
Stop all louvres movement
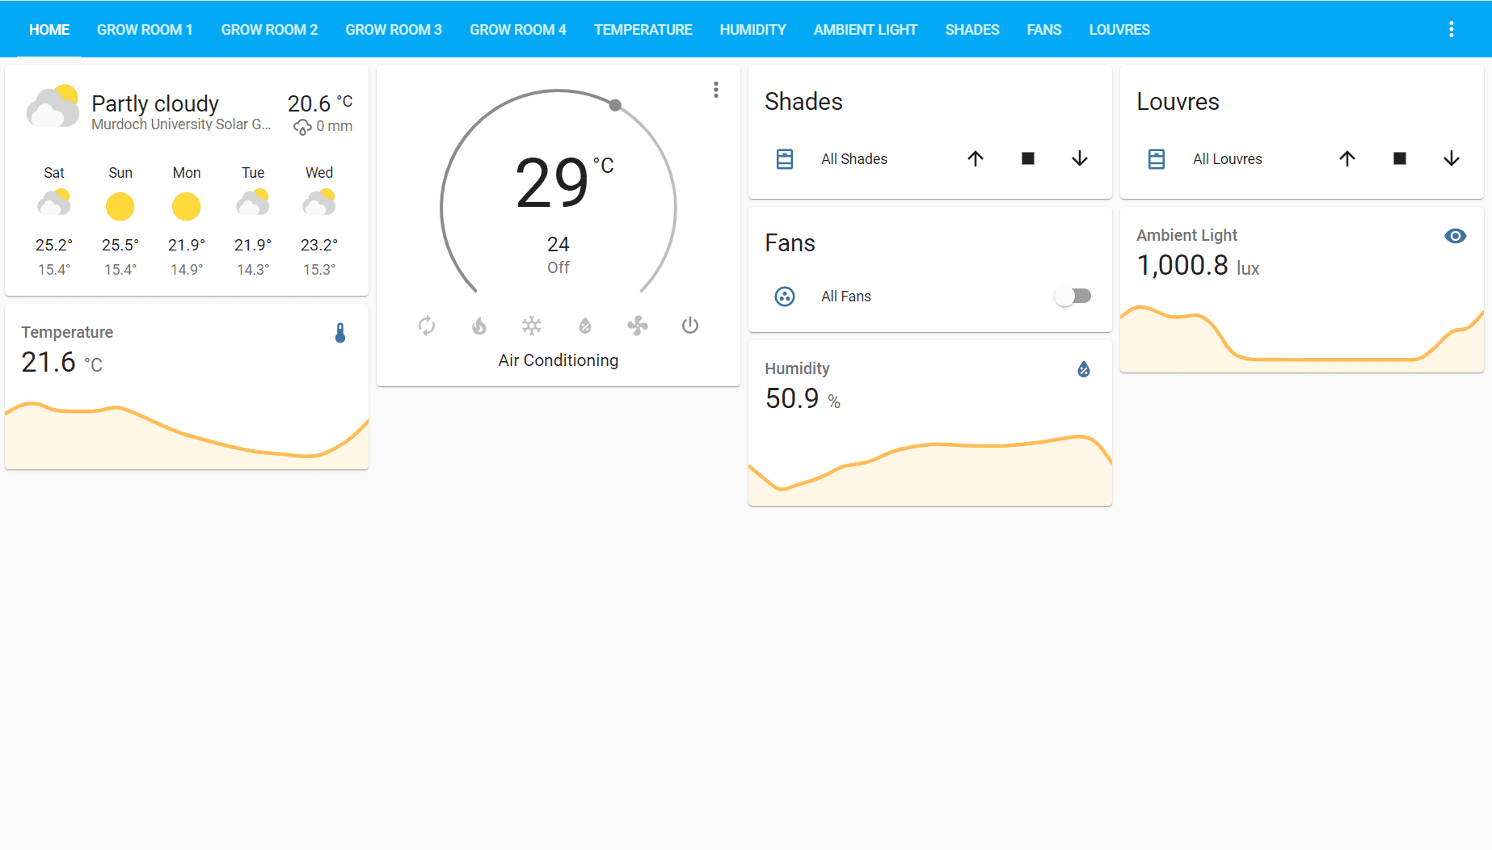pyautogui.click(x=1400, y=158)
